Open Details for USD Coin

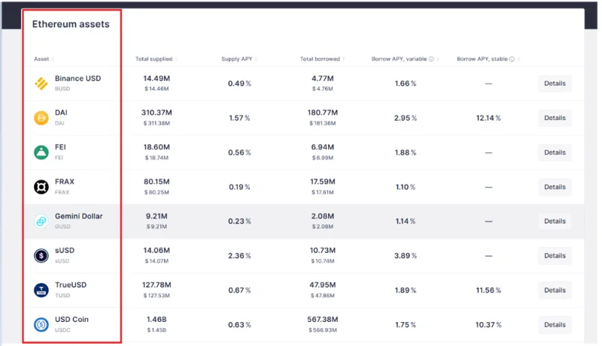[x=555, y=324]
